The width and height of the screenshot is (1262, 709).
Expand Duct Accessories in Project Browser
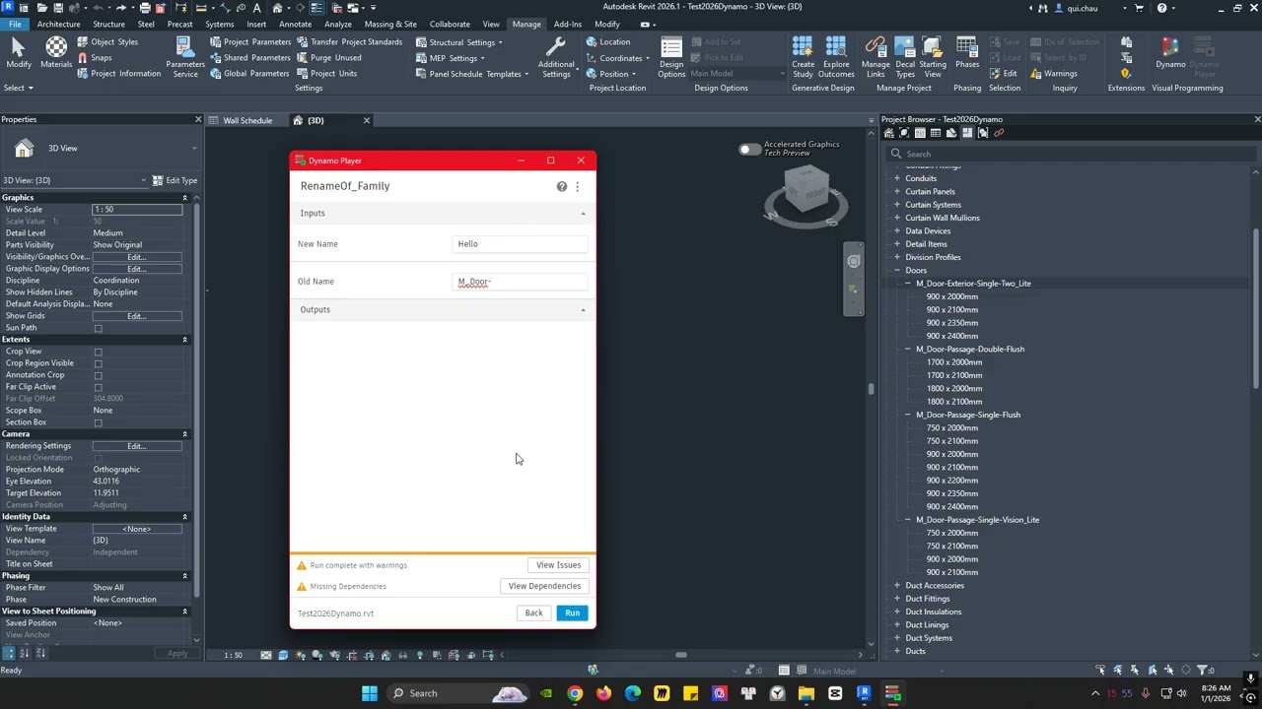(x=897, y=586)
